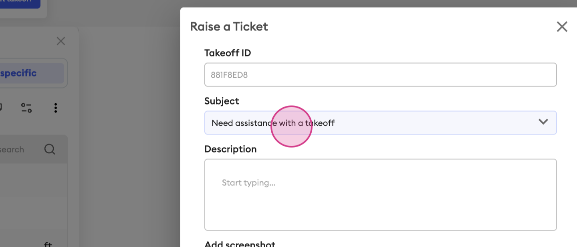Image resolution: width=577 pixels, height=247 pixels.
Task: Click the 'Takeoff ID' field label
Action: pyautogui.click(x=228, y=53)
